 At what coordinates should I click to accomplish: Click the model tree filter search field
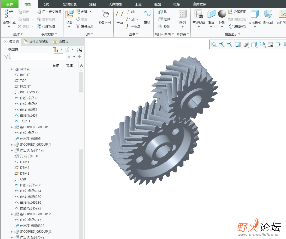tap(38, 57)
